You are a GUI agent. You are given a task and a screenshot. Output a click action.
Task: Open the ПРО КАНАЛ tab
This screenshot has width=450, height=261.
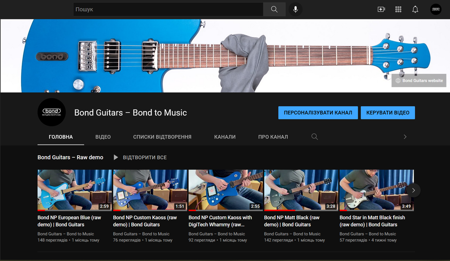click(273, 137)
